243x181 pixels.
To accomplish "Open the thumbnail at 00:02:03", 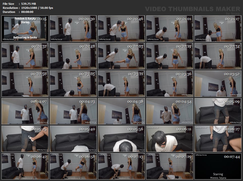I will (x=121, y=56).
